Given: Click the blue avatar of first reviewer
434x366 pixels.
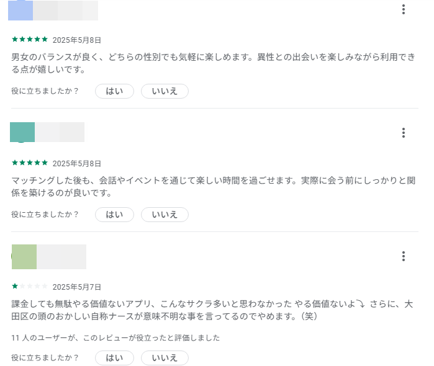Looking at the screenshot, I should point(20,10).
